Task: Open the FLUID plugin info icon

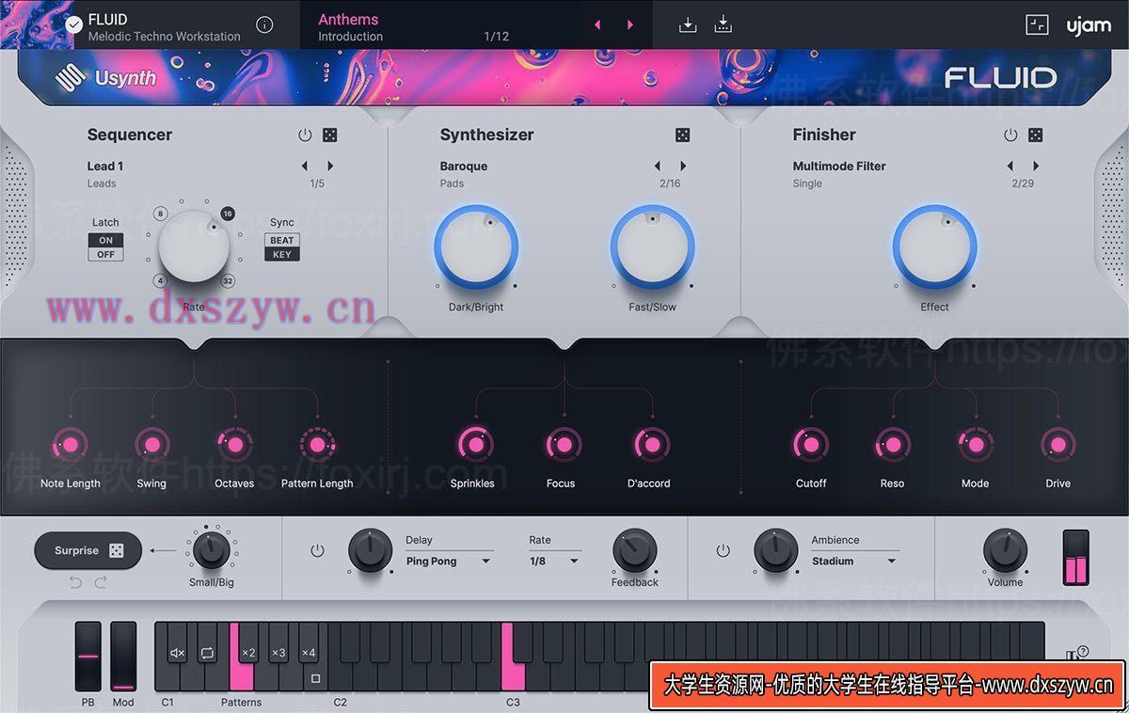Action: point(265,25)
